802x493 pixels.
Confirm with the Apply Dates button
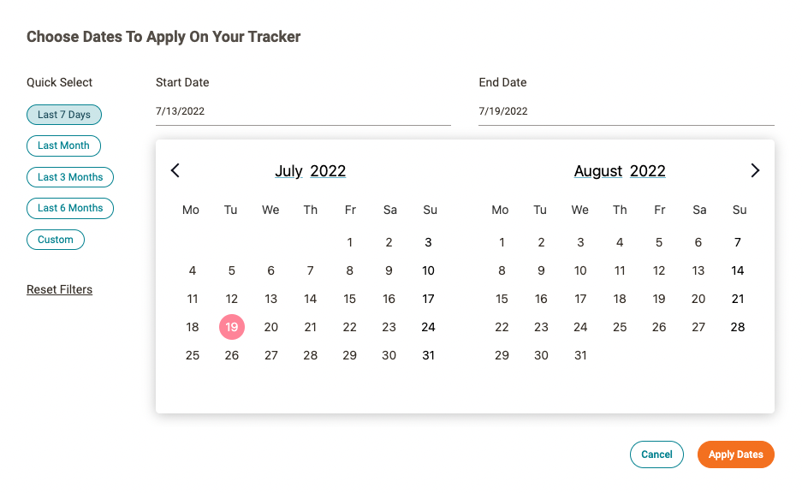(x=735, y=454)
